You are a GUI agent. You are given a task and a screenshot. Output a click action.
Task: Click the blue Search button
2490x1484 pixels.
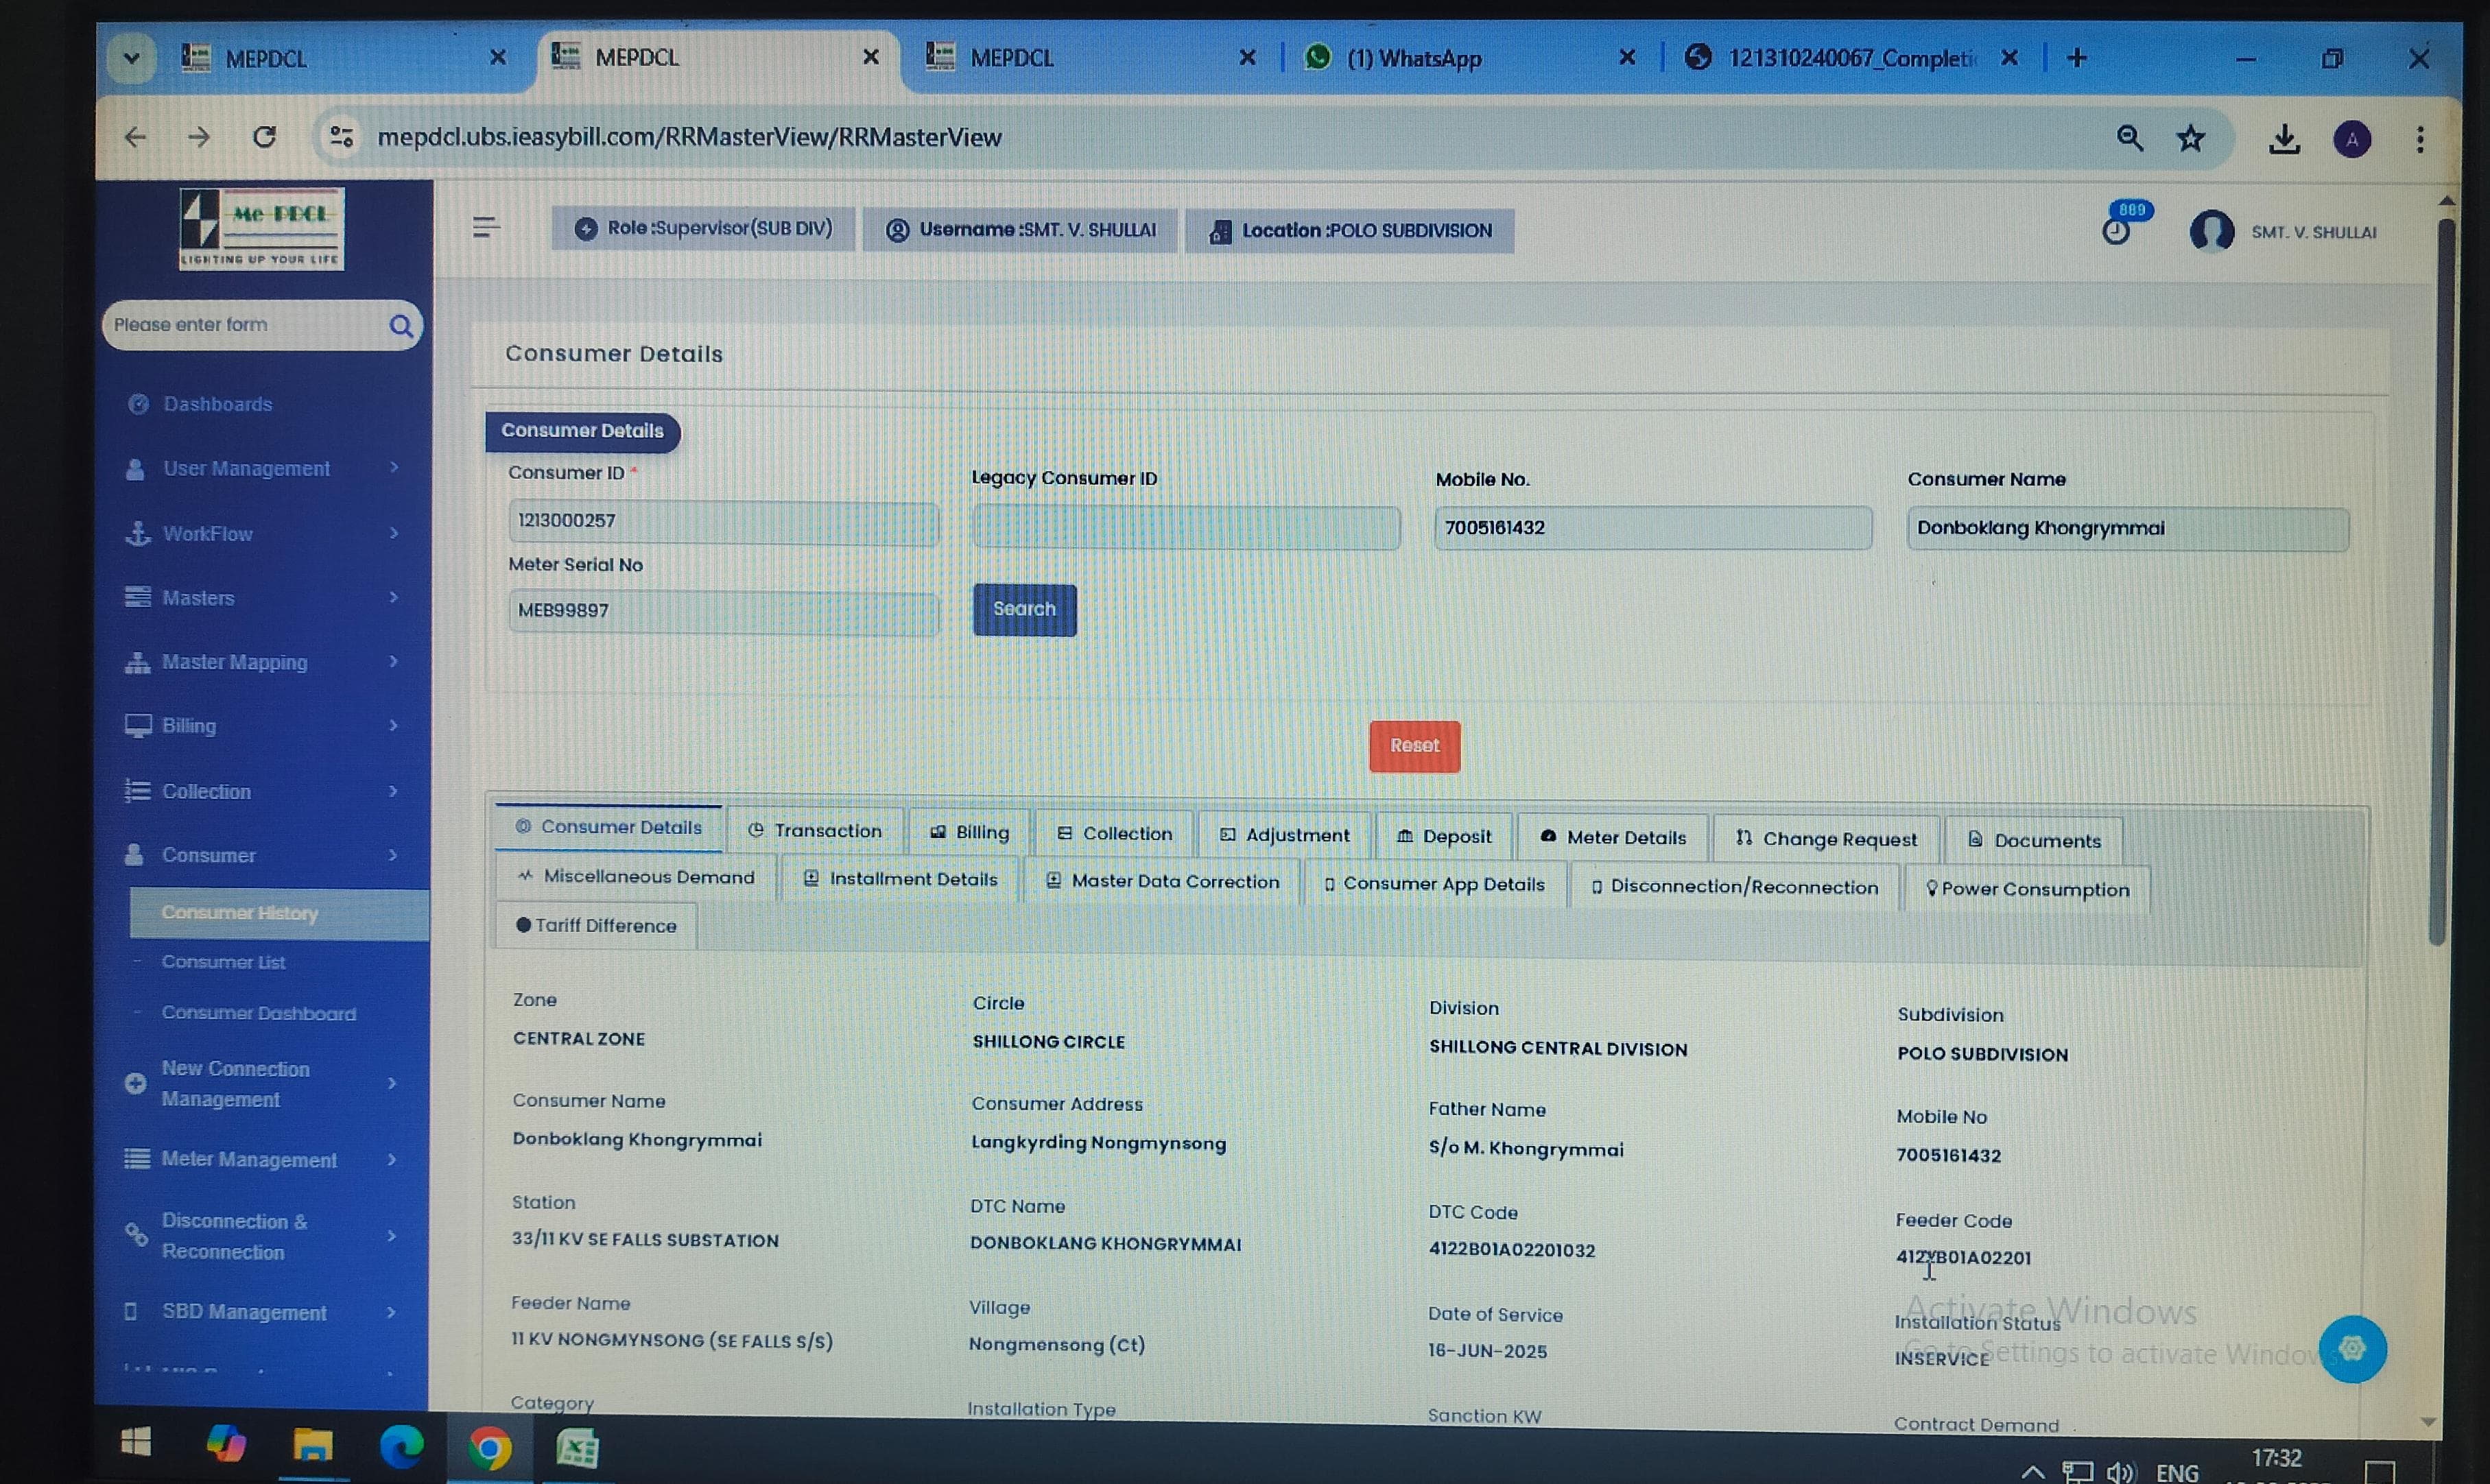[x=1024, y=609]
